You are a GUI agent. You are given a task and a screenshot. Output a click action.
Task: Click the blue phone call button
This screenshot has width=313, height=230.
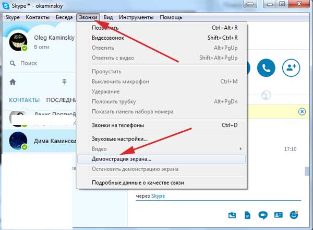(269, 67)
